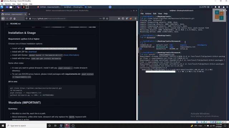229x128 pixels.
Task: Click the Installation & Usage heading
Action: [22, 33]
